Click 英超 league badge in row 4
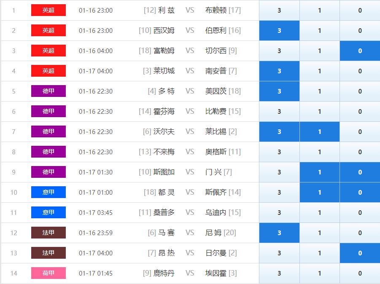Screen dimensions: 380x284 click(49, 71)
